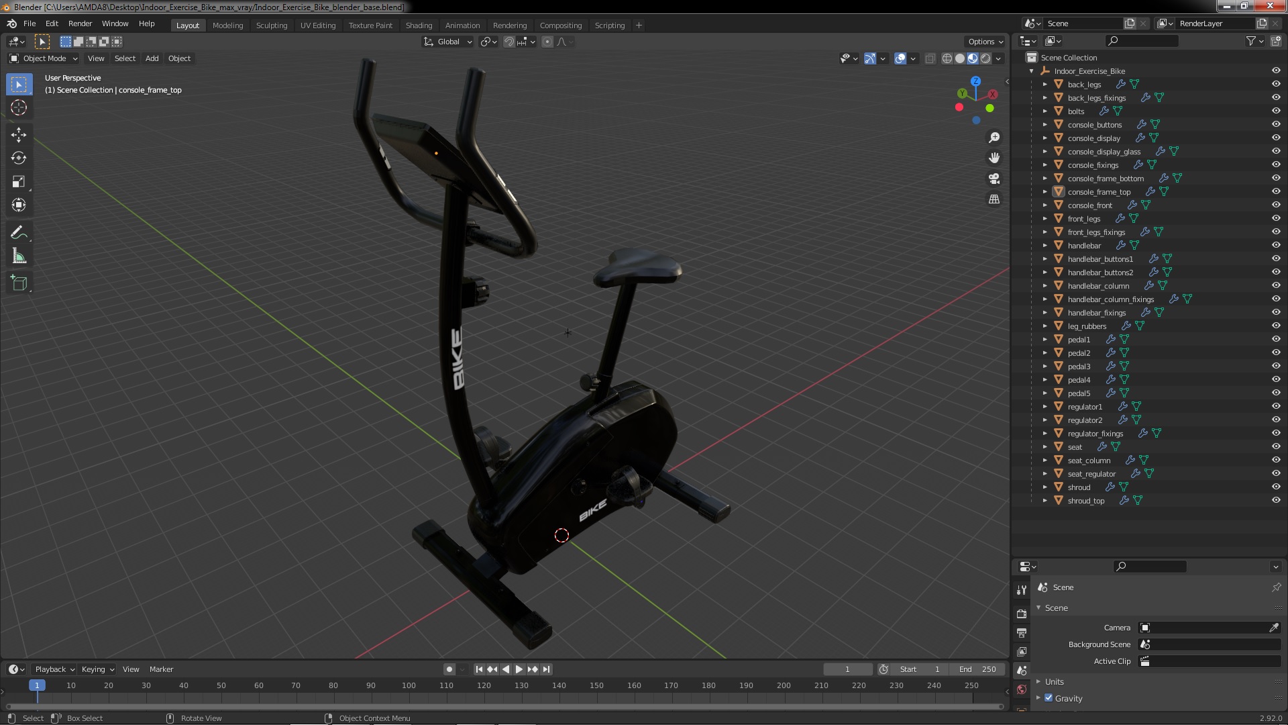Viewport: 1288px width, 725px height.
Task: Hide the seat object
Action: [x=1276, y=447]
